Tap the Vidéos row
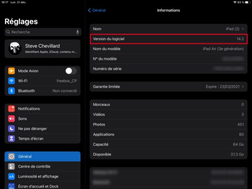This screenshot has height=189, width=252. point(168,115)
